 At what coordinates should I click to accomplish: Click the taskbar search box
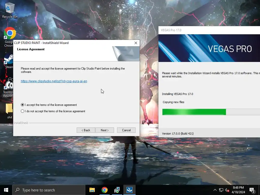pyautogui.click(x=49, y=190)
